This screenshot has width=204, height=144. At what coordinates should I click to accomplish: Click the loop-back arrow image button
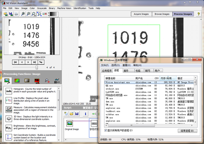(x=41, y=62)
